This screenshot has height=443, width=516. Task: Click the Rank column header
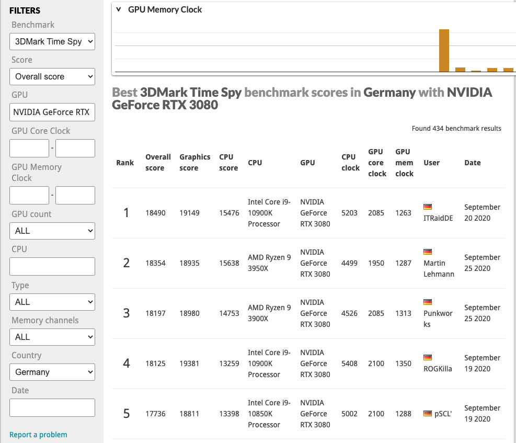click(x=125, y=163)
